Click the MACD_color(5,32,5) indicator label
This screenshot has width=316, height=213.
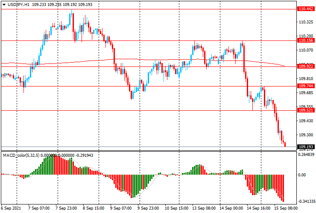point(21,155)
